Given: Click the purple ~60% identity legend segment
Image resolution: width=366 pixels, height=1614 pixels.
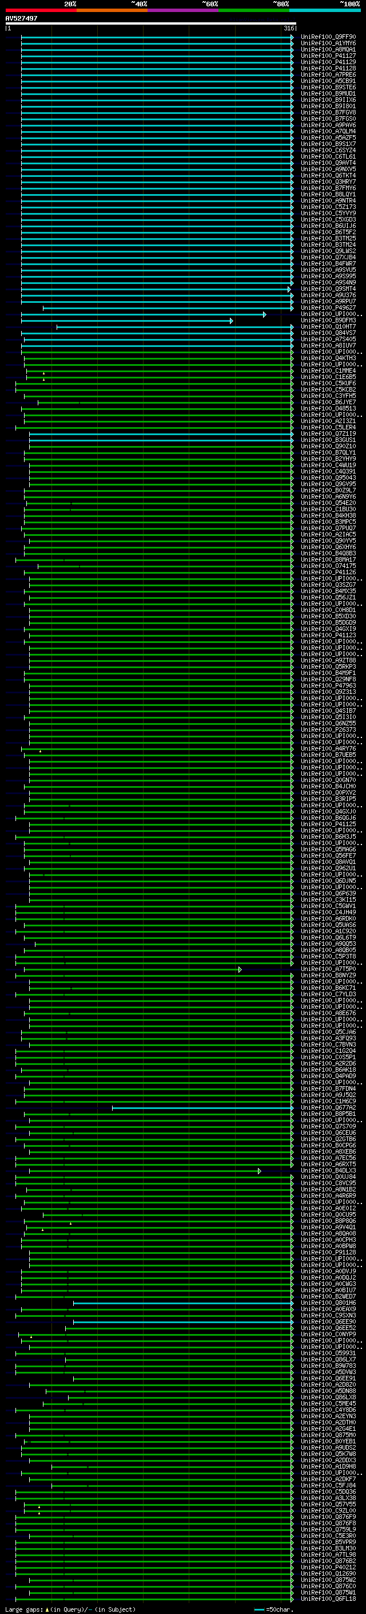Looking at the screenshot, I should [184, 10].
